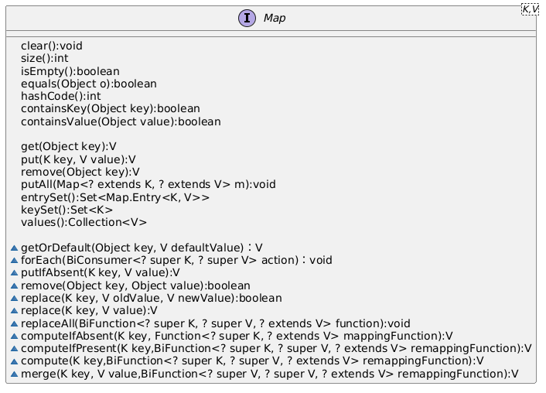Click the triangle marker beside replaceAll
The height and width of the screenshot is (393, 546).
pos(14,324)
